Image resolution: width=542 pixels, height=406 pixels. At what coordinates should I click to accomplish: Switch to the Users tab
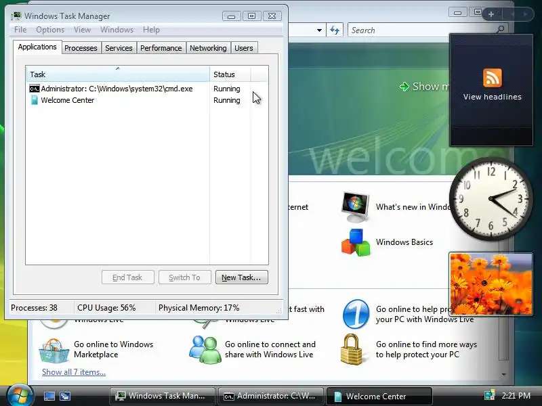pos(244,48)
